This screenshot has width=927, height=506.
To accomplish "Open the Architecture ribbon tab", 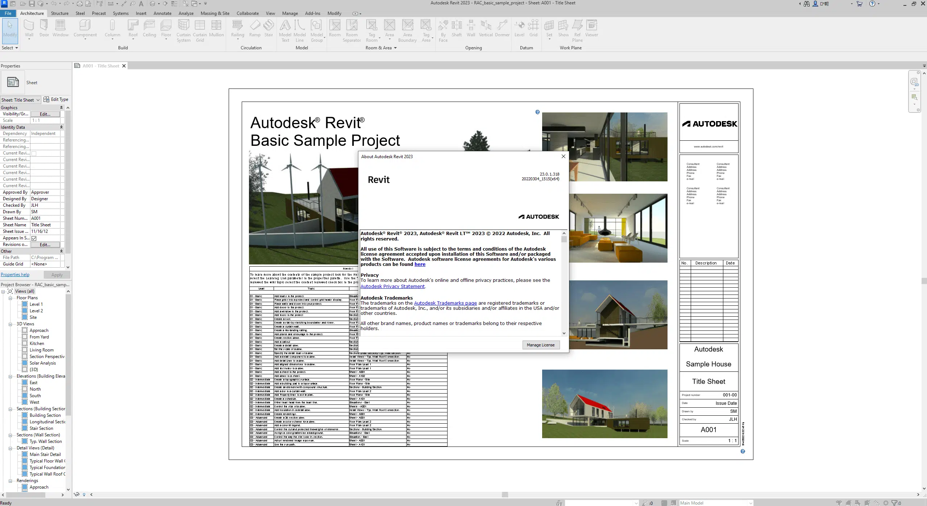I will tap(32, 13).
